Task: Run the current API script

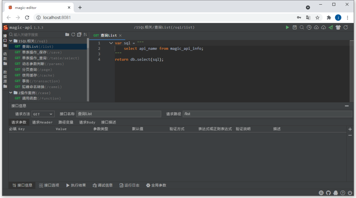Action: point(287,27)
